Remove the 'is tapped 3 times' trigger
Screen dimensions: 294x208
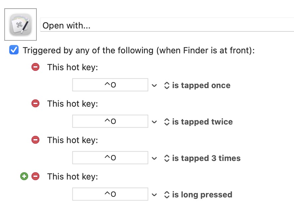point(35,140)
